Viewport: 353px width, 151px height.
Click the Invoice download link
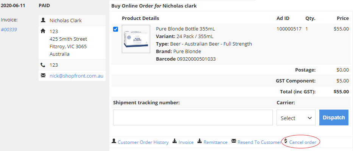(x=186, y=142)
